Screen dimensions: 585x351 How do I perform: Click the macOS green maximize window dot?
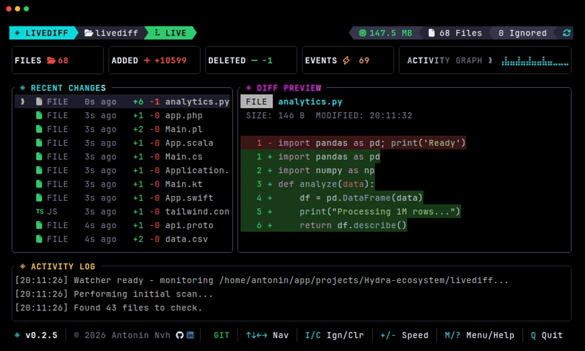(26, 9)
